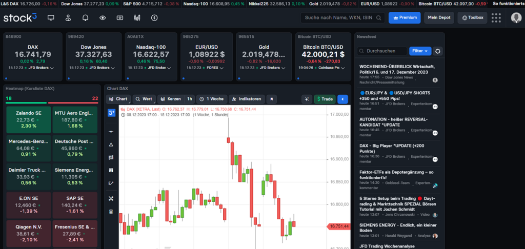
Task: Open the Chart menu in chart toolbar
Action: tap(118, 99)
